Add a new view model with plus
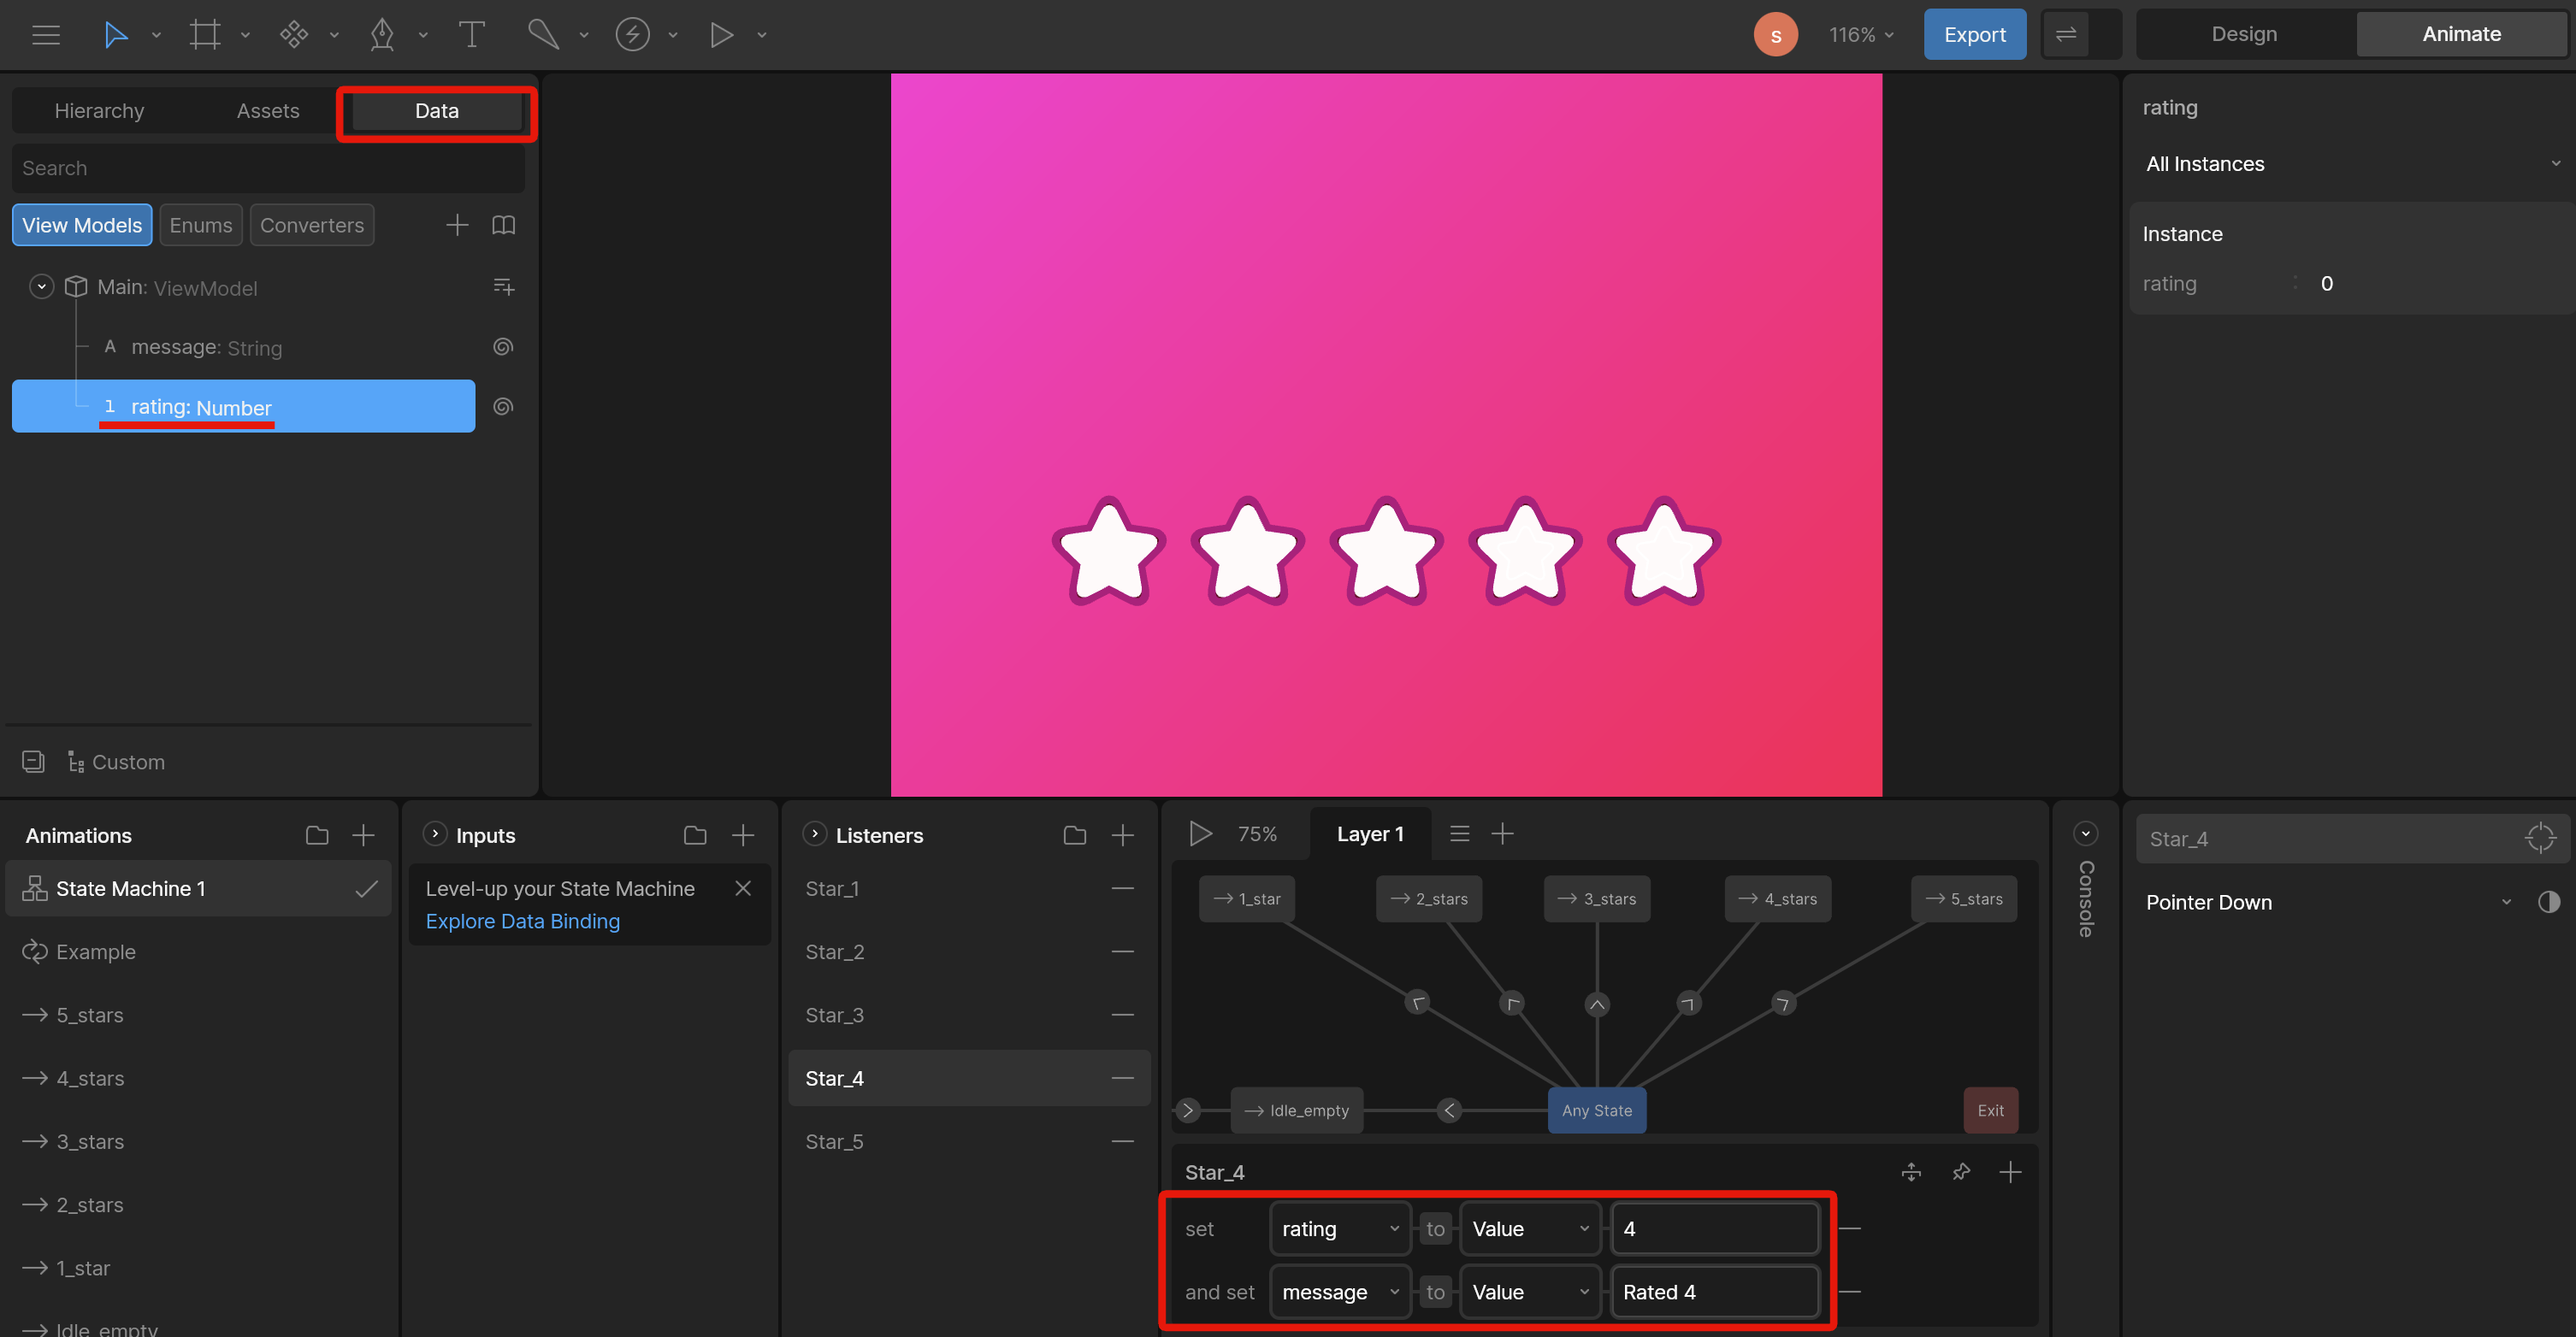This screenshot has width=2576, height=1337. (x=457, y=225)
